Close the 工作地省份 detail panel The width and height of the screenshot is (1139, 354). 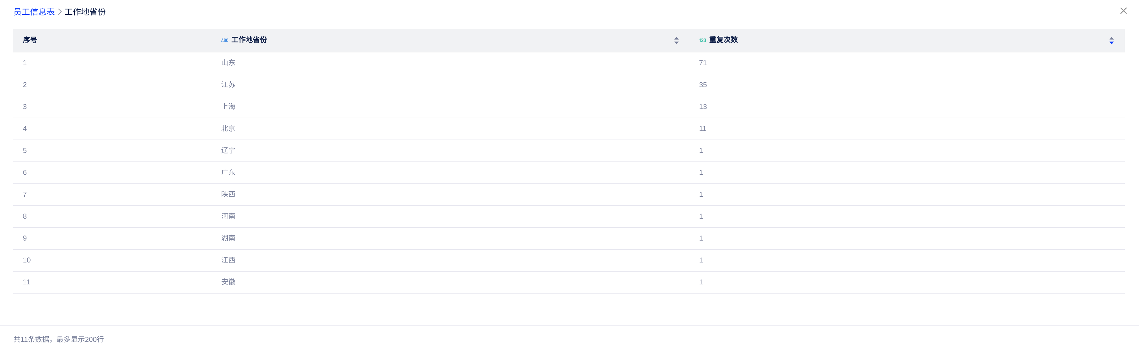(x=1123, y=11)
